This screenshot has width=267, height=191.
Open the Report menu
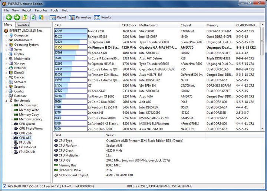(27, 10)
